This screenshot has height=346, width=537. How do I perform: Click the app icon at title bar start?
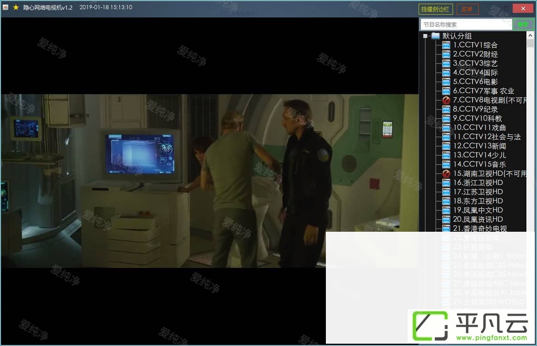click(6, 7)
